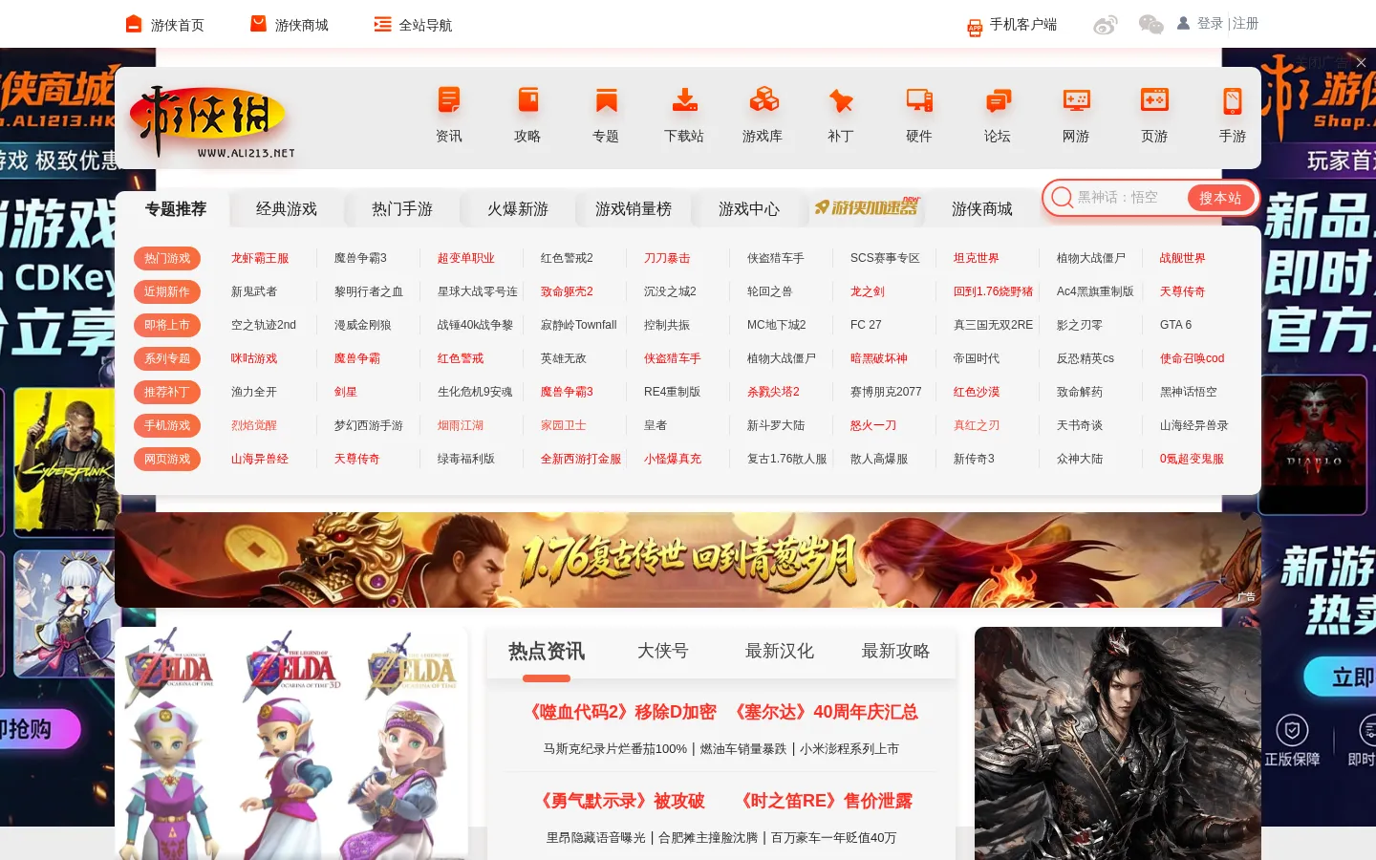Switch to the 经典游戏 tab
This screenshot has width=1376, height=860.
pyautogui.click(x=287, y=209)
